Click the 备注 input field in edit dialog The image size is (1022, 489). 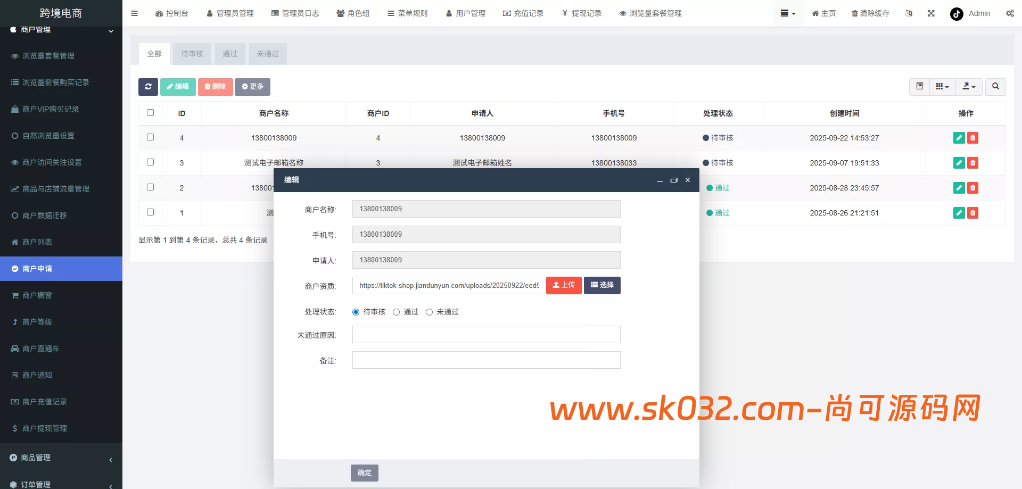[x=485, y=360]
